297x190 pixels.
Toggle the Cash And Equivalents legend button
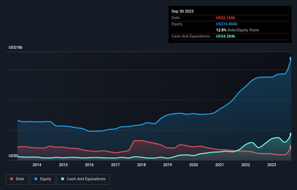point(83,179)
